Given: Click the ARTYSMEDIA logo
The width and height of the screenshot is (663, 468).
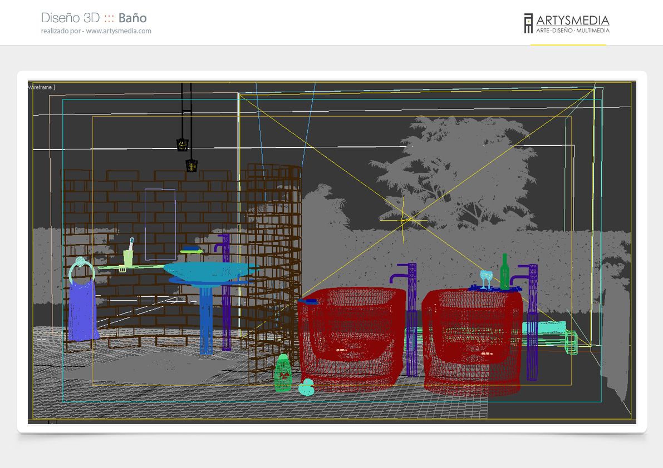Looking at the screenshot, I should click(567, 23).
